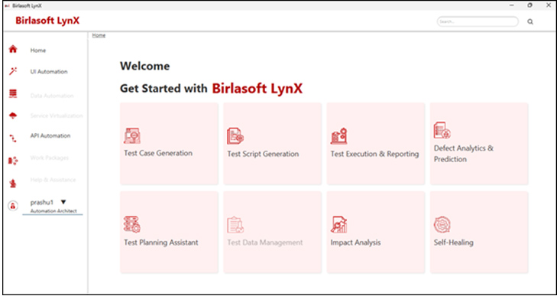Viewport: 560px width, 296px height.
Task: Click the Test Planning Assistant icon
Action: [132, 224]
